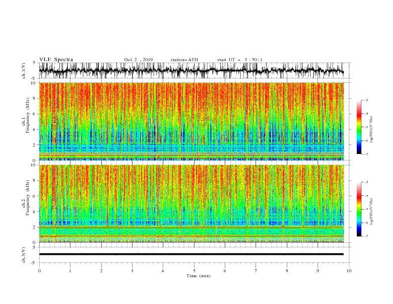Image resolution: width=393 pixels, height=304 pixels.
Task: Click the "ch.1 Frequency (kHz)" axis label
Action: (26, 114)
